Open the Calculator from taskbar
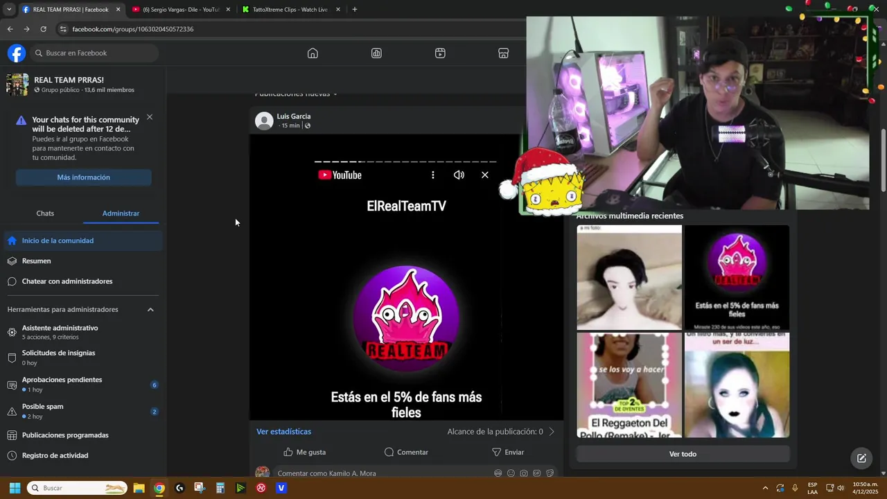 click(x=220, y=488)
